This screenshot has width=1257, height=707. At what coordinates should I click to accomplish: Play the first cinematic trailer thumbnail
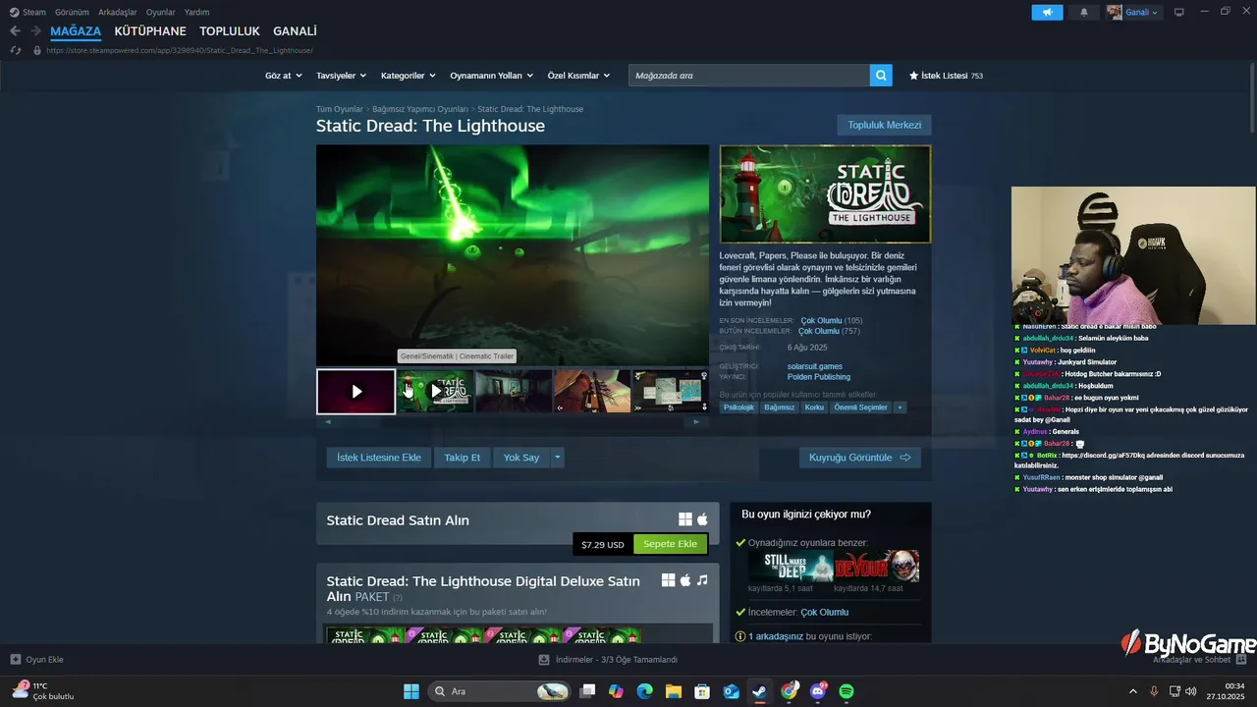tap(356, 392)
